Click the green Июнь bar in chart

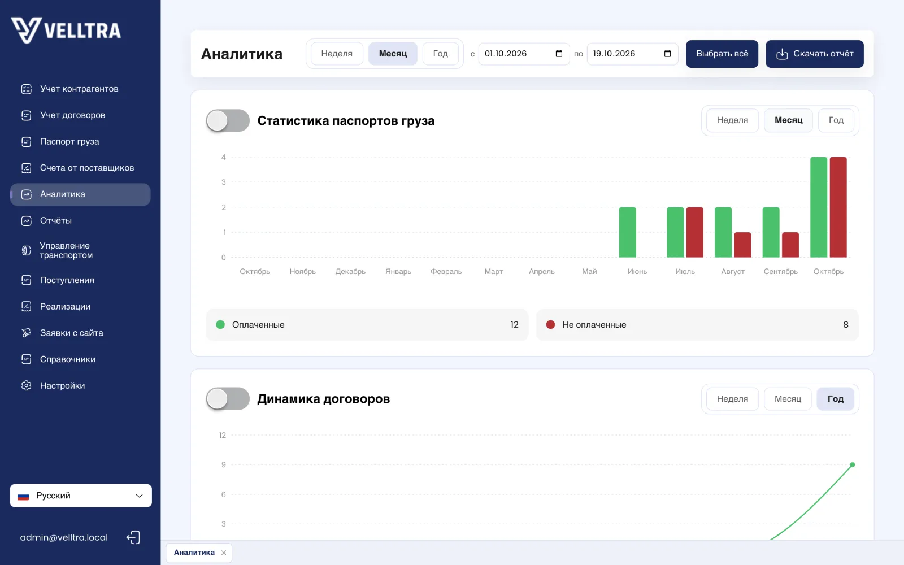click(x=628, y=232)
